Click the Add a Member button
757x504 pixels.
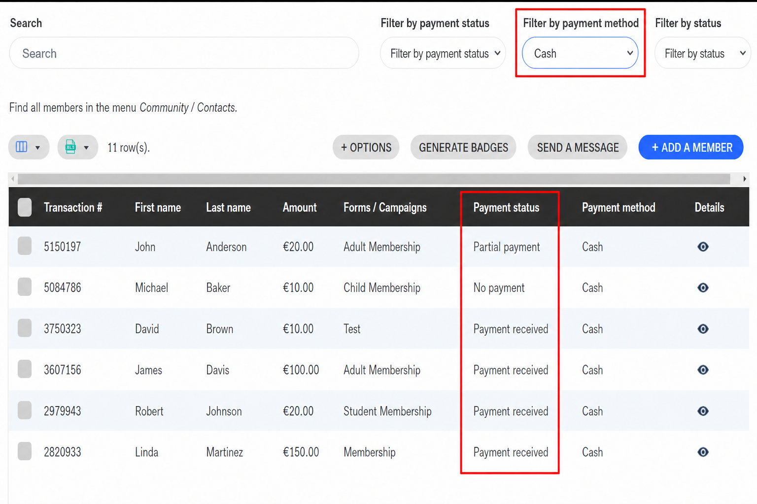pos(691,147)
